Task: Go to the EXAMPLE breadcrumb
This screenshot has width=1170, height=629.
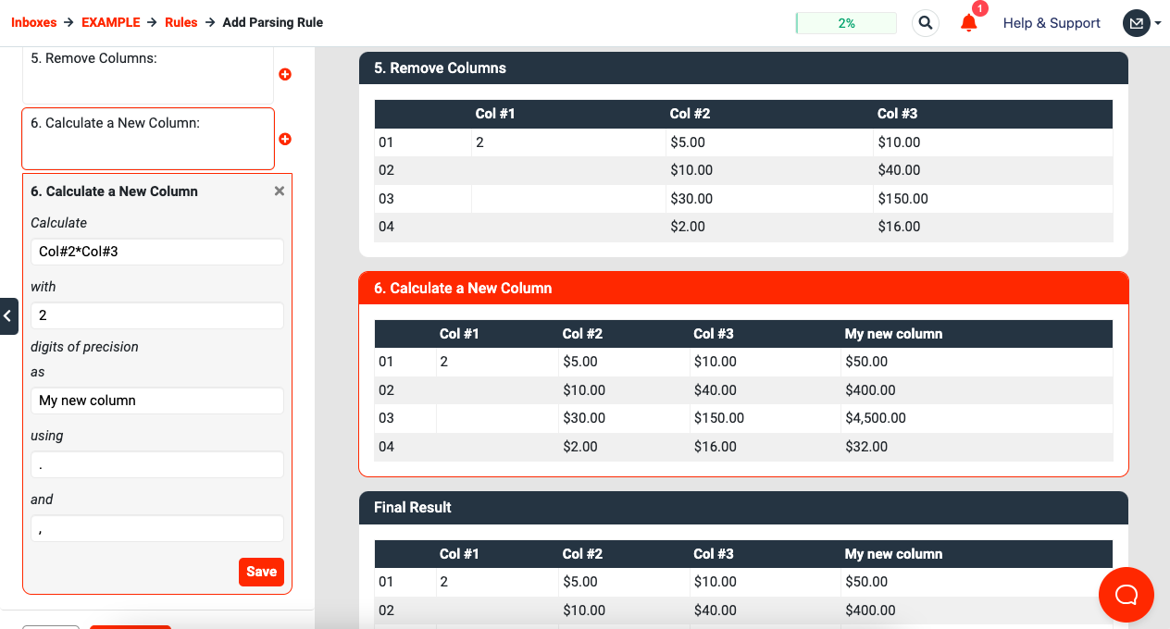Action: coord(111,22)
